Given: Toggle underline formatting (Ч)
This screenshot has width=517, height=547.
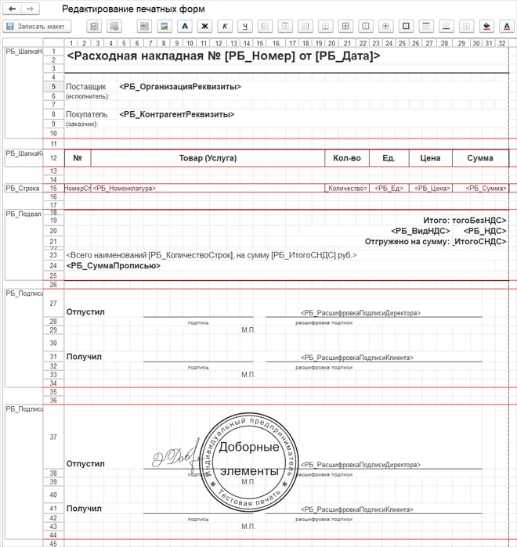Looking at the screenshot, I should pyautogui.click(x=245, y=26).
